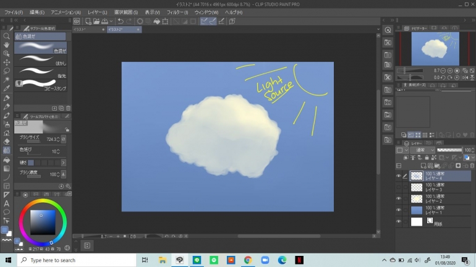Image resolution: width=476 pixels, height=267 pixels.
Task: Select the Operation object tool
Action: point(6,53)
